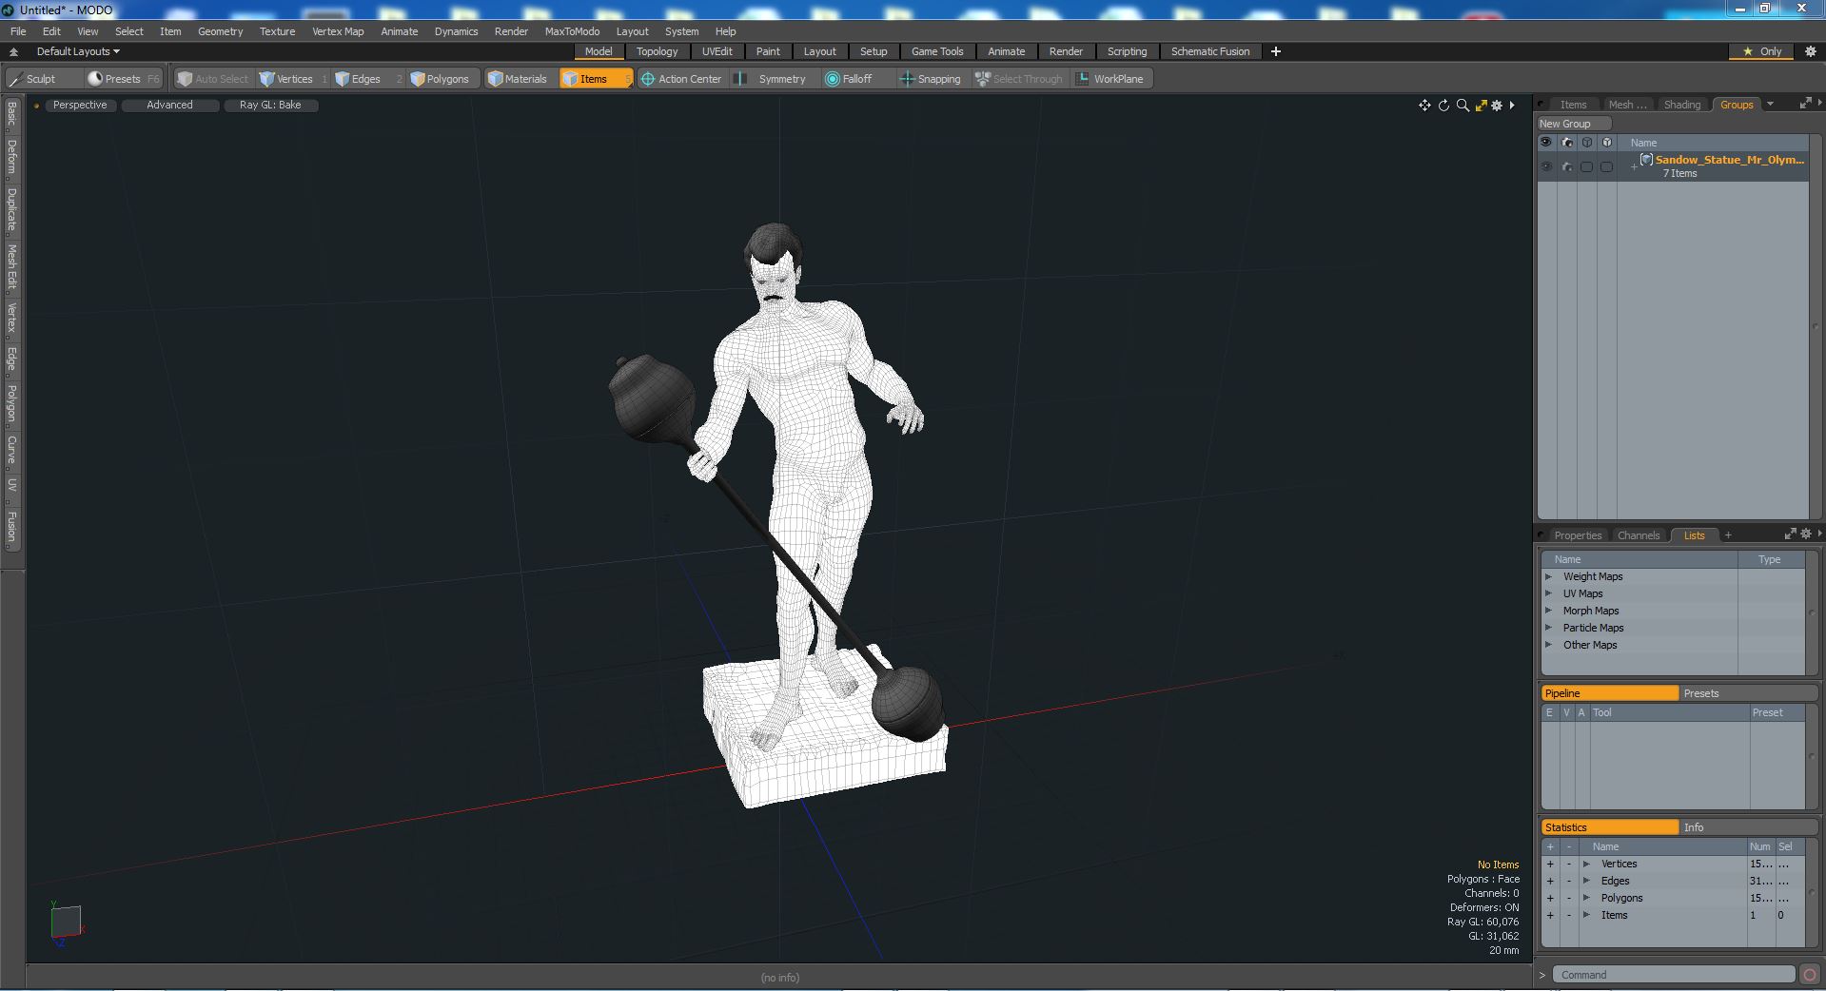Screen dimensions: 1826x991
Task: Click the viewport pan/move icon
Action: (1424, 106)
